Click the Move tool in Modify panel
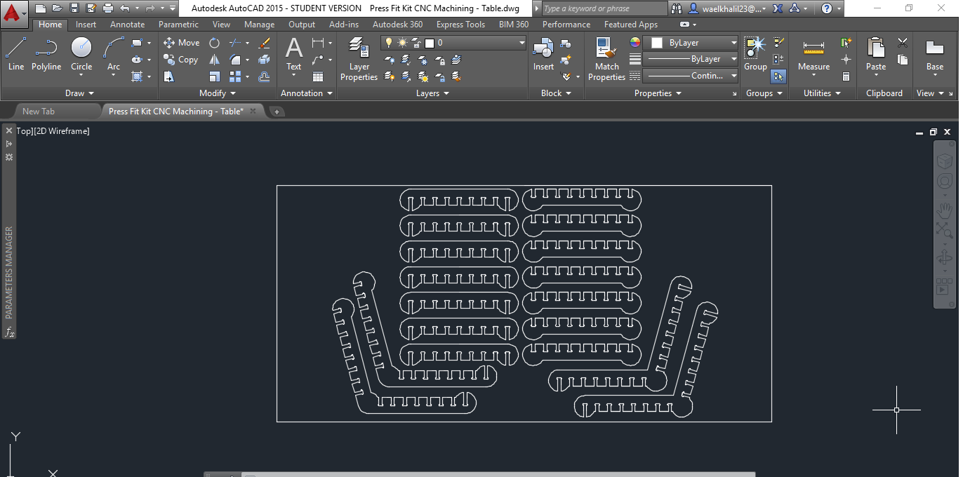 click(182, 43)
